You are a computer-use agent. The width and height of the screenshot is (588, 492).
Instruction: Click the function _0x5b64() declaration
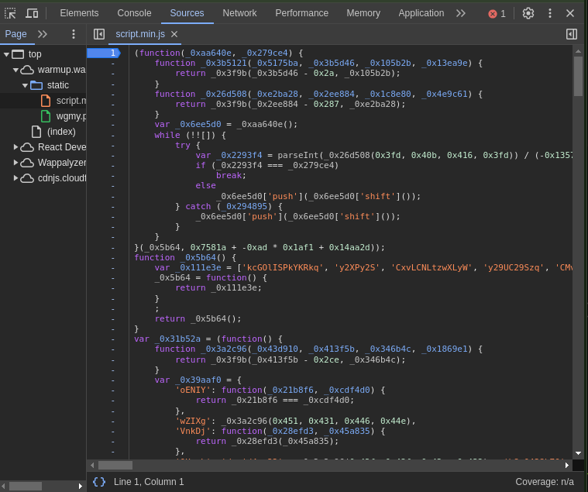185,258
